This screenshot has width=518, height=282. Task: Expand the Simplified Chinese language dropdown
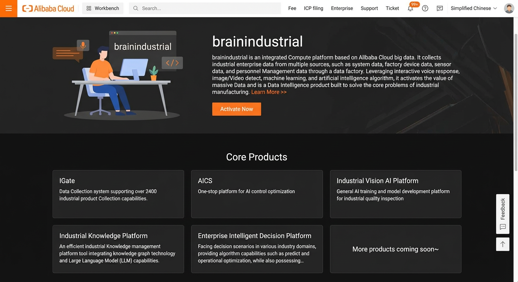[474, 8]
